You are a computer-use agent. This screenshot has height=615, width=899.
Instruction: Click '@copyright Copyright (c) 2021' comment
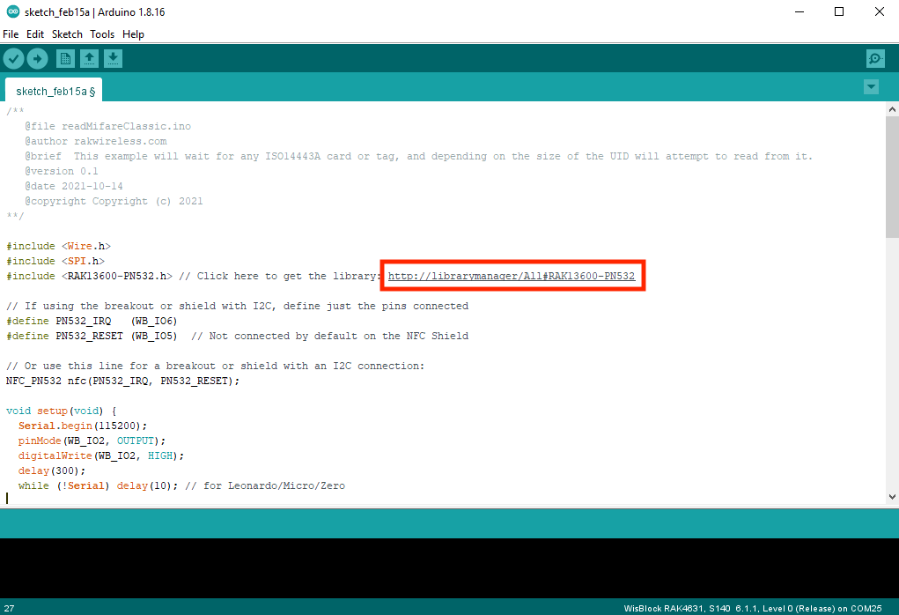(114, 201)
